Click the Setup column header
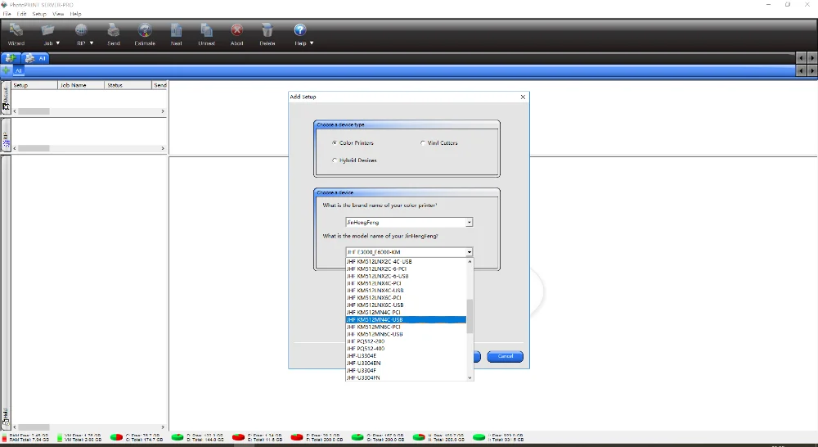Image resolution: width=818 pixels, height=447 pixels. (34, 84)
